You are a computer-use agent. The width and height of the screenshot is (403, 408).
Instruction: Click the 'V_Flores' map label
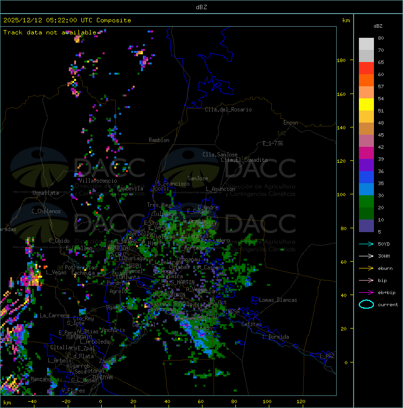tap(73, 391)
